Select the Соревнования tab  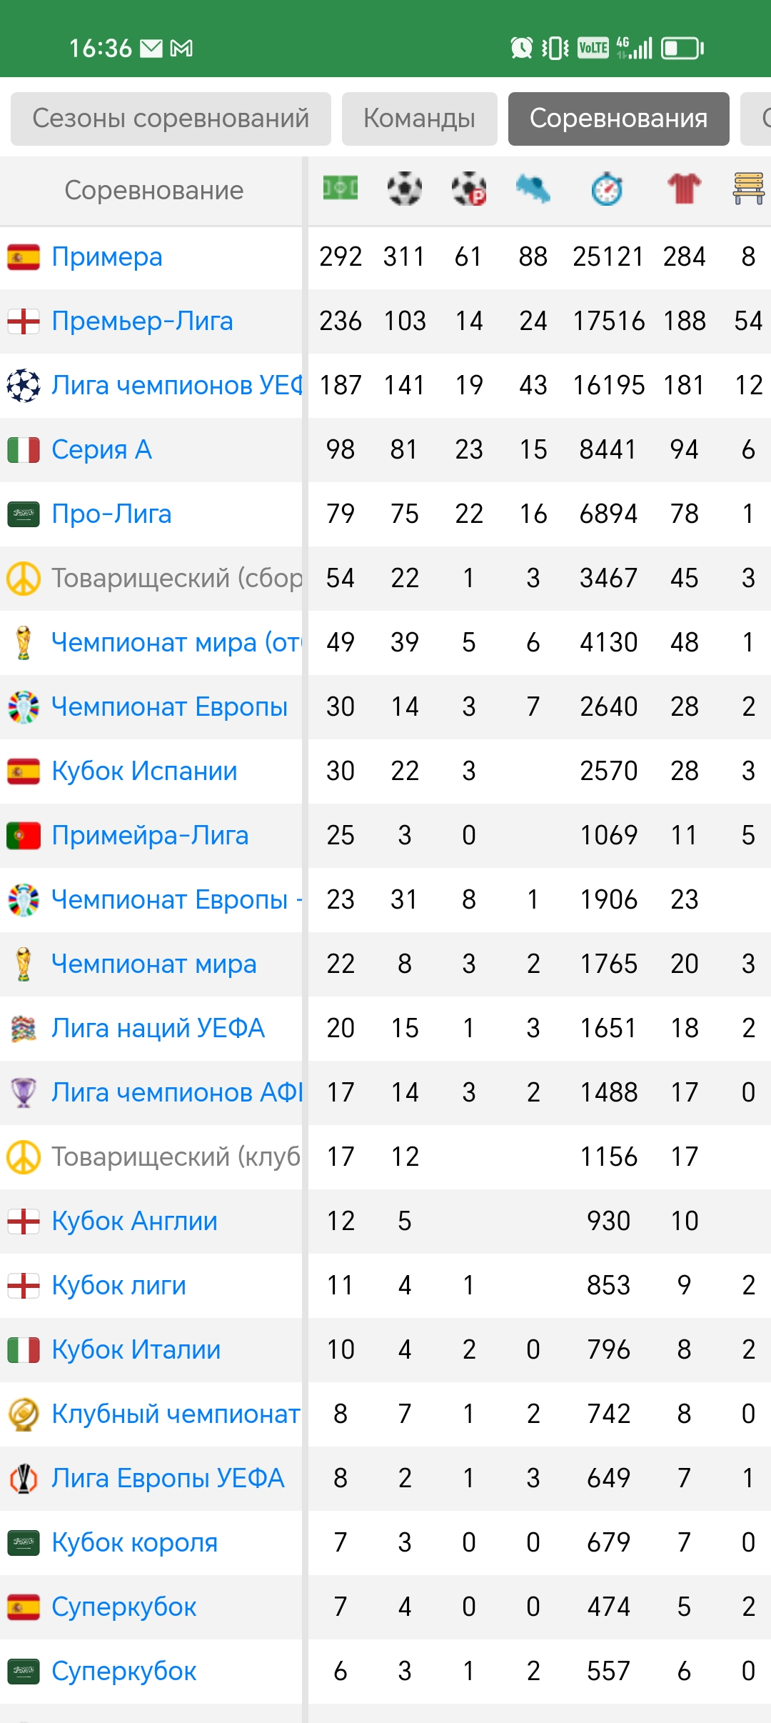(x=619, y=119)
